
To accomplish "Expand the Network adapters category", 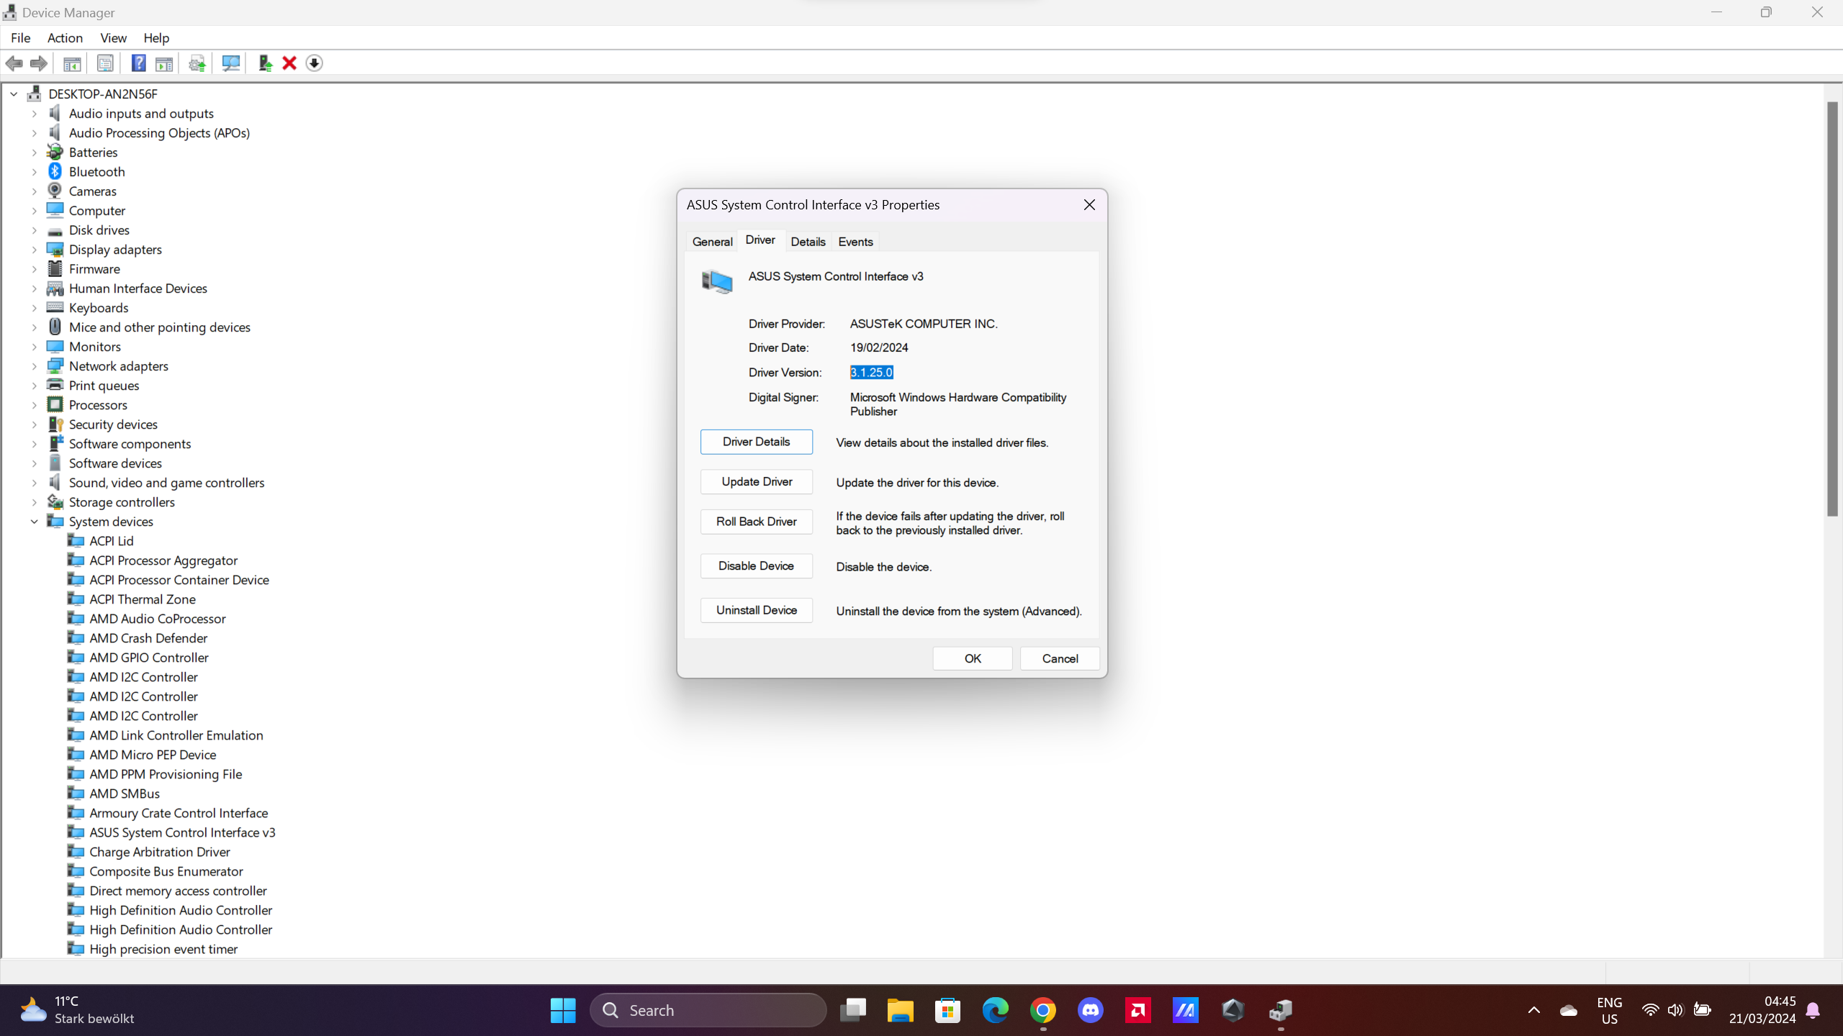I will [x=34, y=366].
